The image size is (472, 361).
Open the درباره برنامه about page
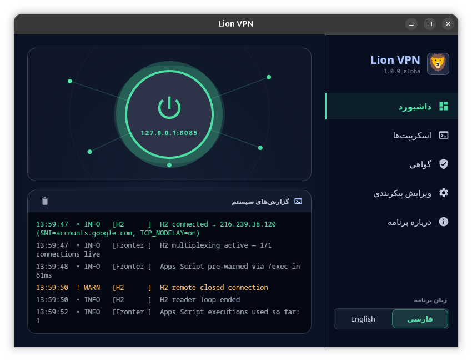click(x=391, y=222)
